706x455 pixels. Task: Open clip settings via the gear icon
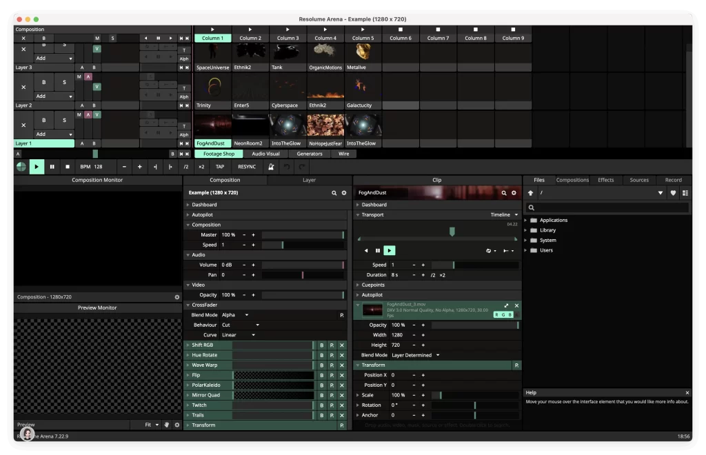tap(514, 193)
